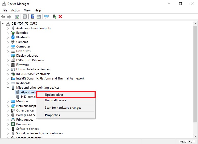The width and height of the screenshot is (198, 144).
Task: Collapse the DESKTOP-TC1CUJC root node
Action: coord(3,24)
